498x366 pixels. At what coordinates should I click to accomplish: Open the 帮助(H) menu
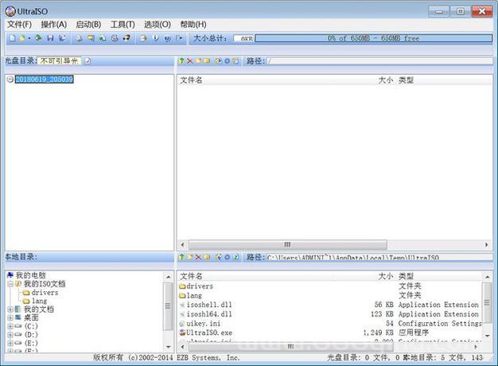click(193, 25)
